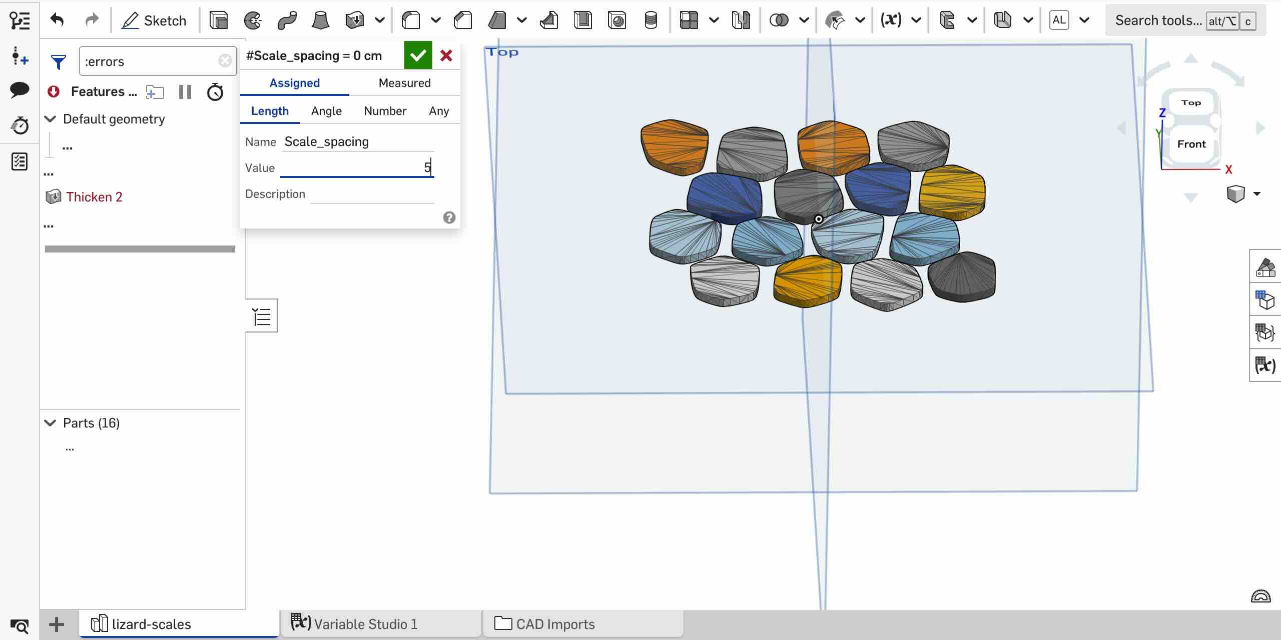Select the Boolean tool
Screen dimensions: 1281x640
779,20
